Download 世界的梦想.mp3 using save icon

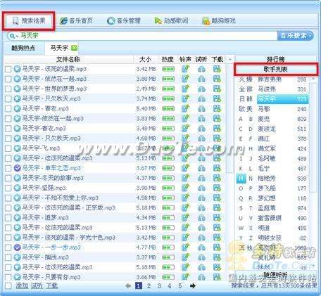pyautogui.click(x=217, y=89)
